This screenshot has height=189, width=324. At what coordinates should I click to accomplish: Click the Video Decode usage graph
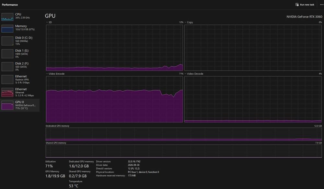pyautogui.click(x=253, y=99)
